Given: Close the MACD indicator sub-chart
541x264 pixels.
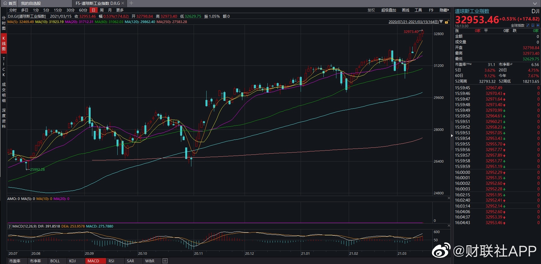Looking at the screenshot, I should [449, 226].
